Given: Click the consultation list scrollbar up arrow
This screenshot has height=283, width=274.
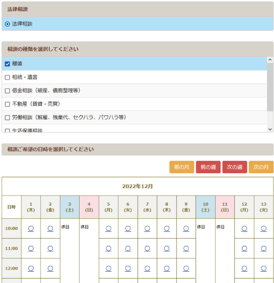Looking at the screenshot, I should click(270, 61).
